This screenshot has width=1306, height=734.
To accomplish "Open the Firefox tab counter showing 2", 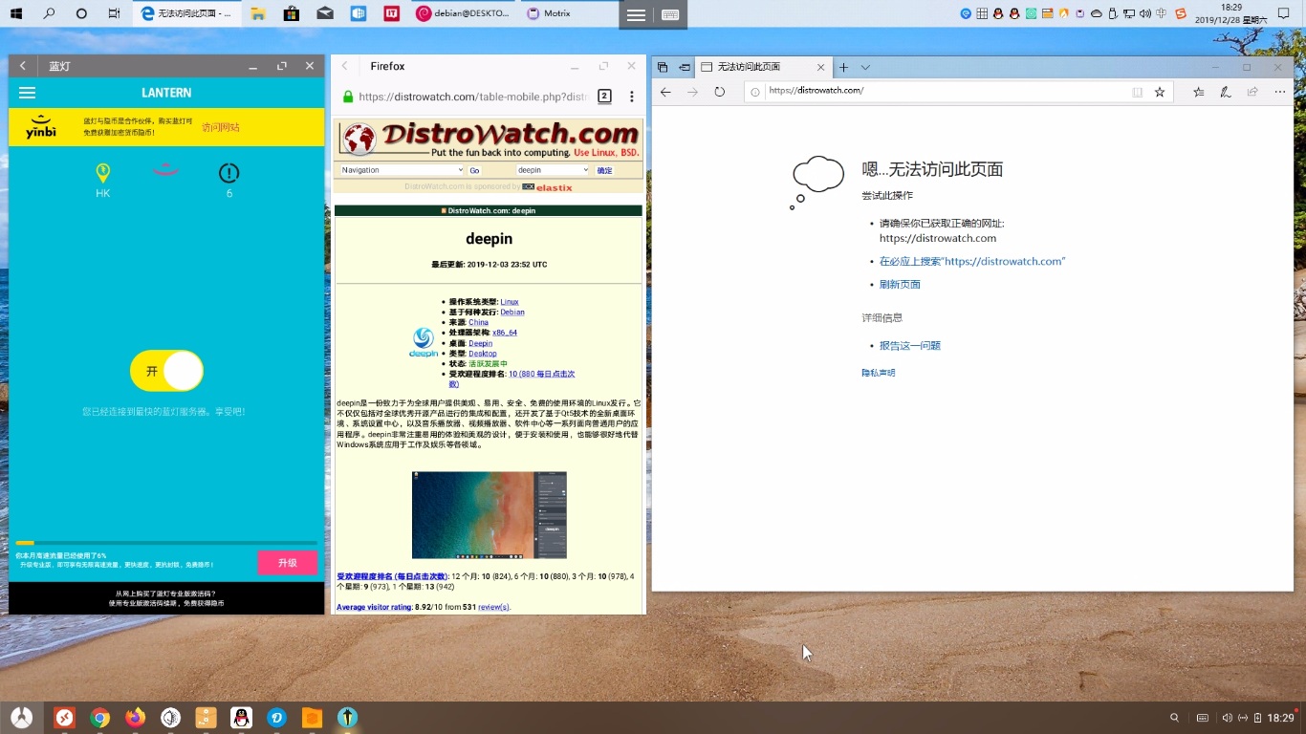I will click(604, 97).
